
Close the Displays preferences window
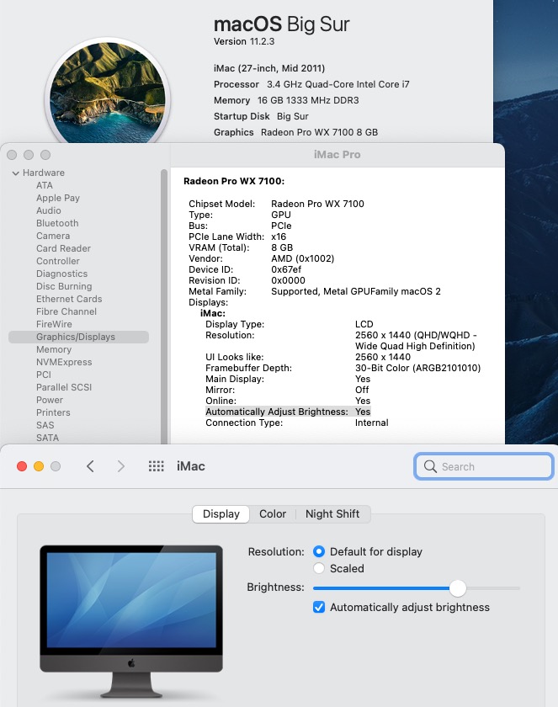(22, 466)
